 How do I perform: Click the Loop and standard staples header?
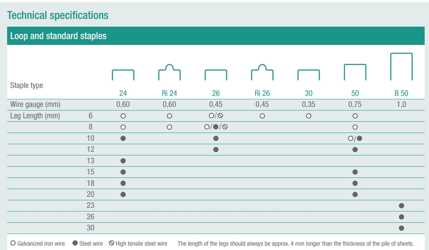(58, 36)
